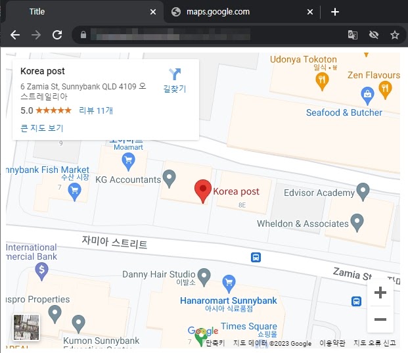This screenshot has height=353, width=408.
Task: Open the 단축키 keyboard shortcuts button
Action: [x=215, y=343]
